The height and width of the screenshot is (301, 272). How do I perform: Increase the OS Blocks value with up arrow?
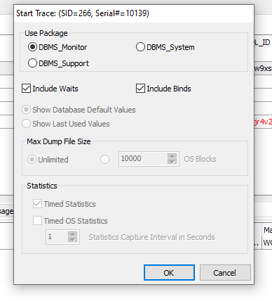point(172,156)
